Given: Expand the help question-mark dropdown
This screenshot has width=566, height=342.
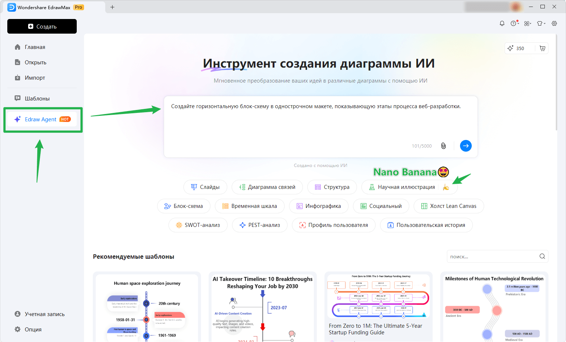Looking at the screenshot, I should (x=514, y=23).
